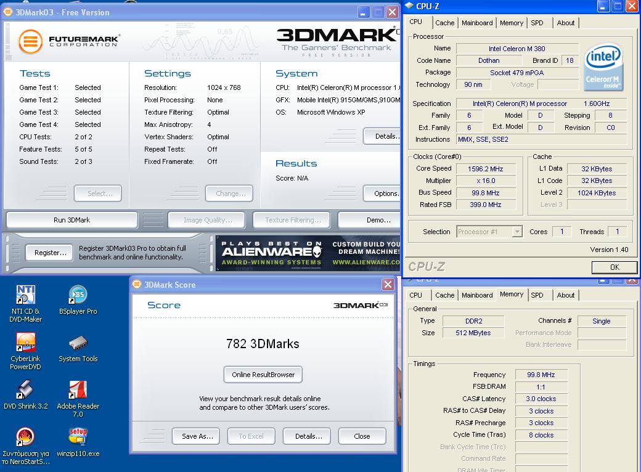Click memory Type value DDR2
This screenshot has width=641, height=472.
pos(473,321)
